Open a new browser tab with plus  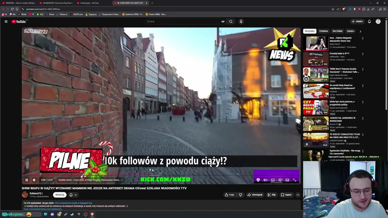[152, 3]
